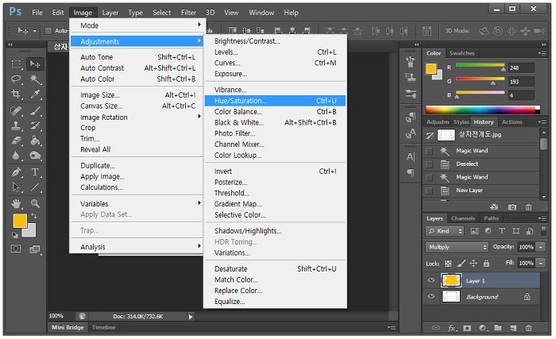Choose Auto Tone from Image menu
The height and width of the screenshot is (339, 556).
137,57
